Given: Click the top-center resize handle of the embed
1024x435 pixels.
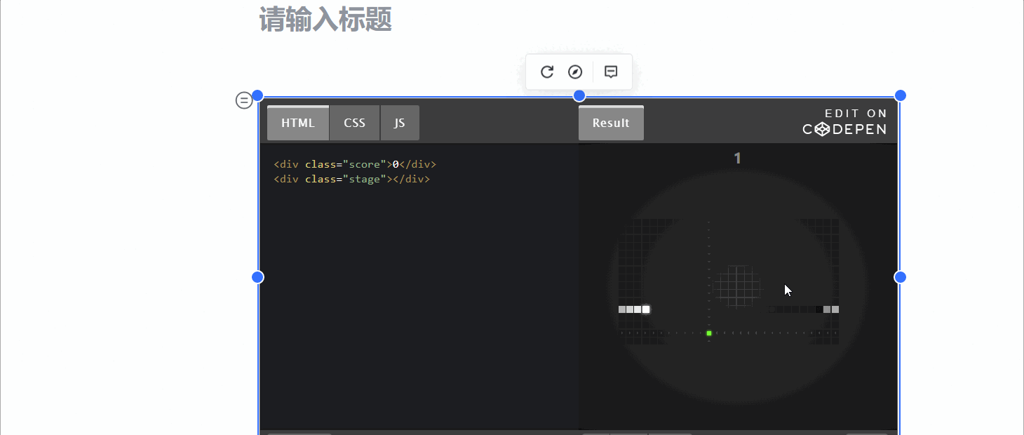Looking at the screenshot, I should coord(579,95).
